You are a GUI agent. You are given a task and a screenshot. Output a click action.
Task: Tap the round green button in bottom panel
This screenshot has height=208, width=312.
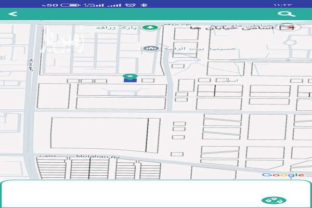[274, 200]
